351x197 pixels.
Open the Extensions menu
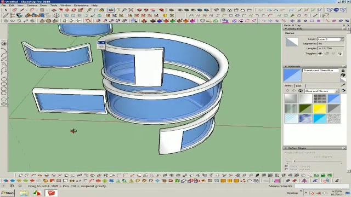click(x=81, y=5)
